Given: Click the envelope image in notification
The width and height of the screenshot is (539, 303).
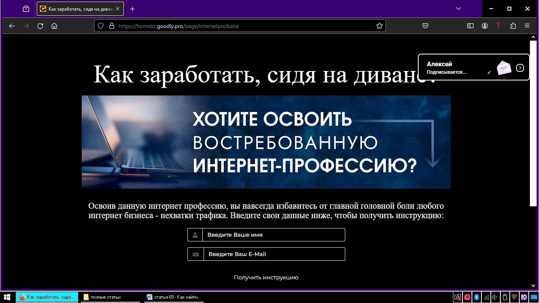Looking at the screenshot, I should pos(504,68).
